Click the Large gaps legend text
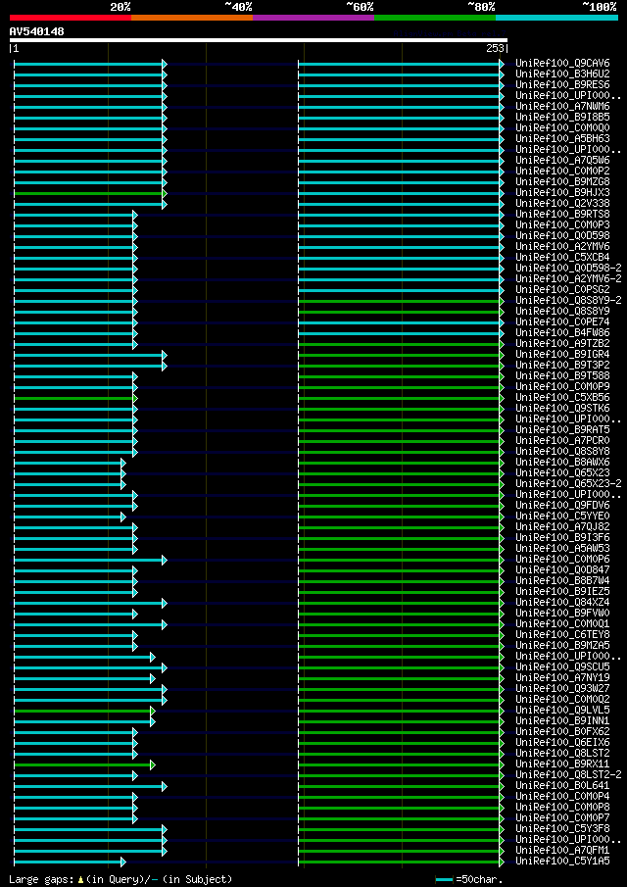The width and height of the screenshot is (627, 887). click(x=121, y=879)
